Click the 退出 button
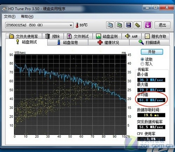Screen dimensions: 175x152 162,25
